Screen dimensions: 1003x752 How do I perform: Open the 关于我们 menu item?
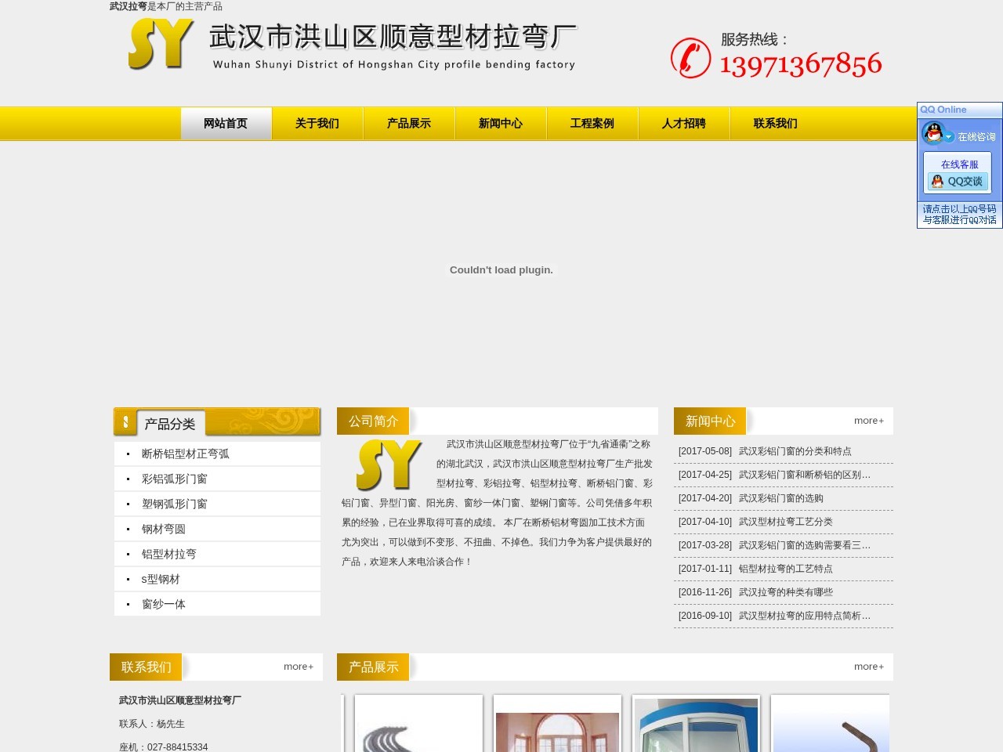tap(317, 124)
